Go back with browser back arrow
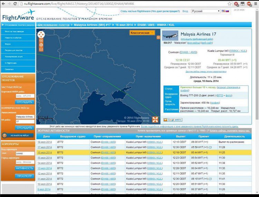The height and width of the screenshot is (197, 259). (4, 4)
